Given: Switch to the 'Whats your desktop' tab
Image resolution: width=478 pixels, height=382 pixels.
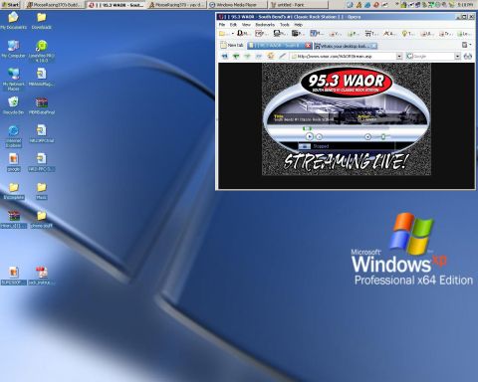Looking at the screenshot, I should point(346,46).
